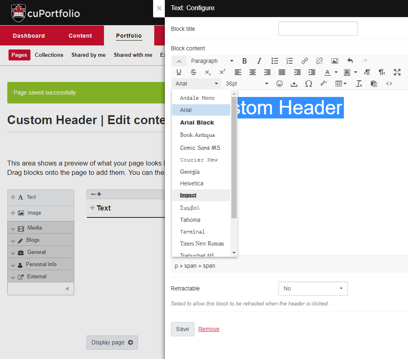Select Georgia in the font menu
The image size is (408, 359).
(x=190, y=172)
